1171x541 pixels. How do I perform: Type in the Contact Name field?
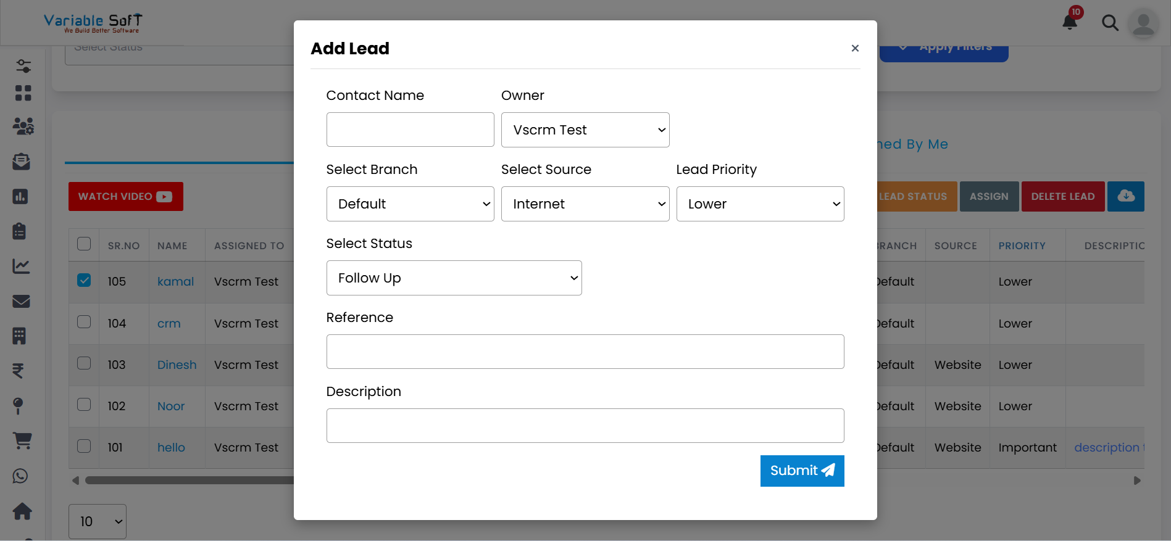tap(410, 130)
